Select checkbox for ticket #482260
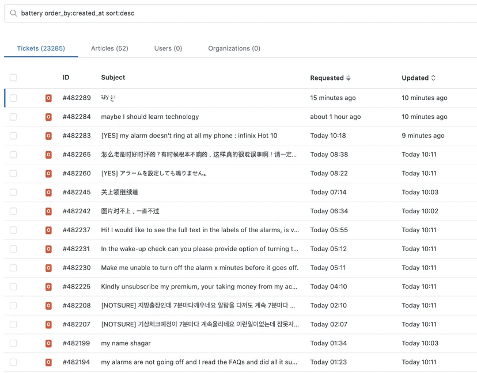Screen dimensions: 477x373 13,174
